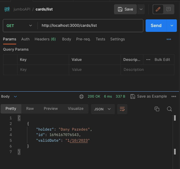The width and height of the screenshot is (180, 169).
Task: Click the wrap lines icon in response
Action: (122, 109)
